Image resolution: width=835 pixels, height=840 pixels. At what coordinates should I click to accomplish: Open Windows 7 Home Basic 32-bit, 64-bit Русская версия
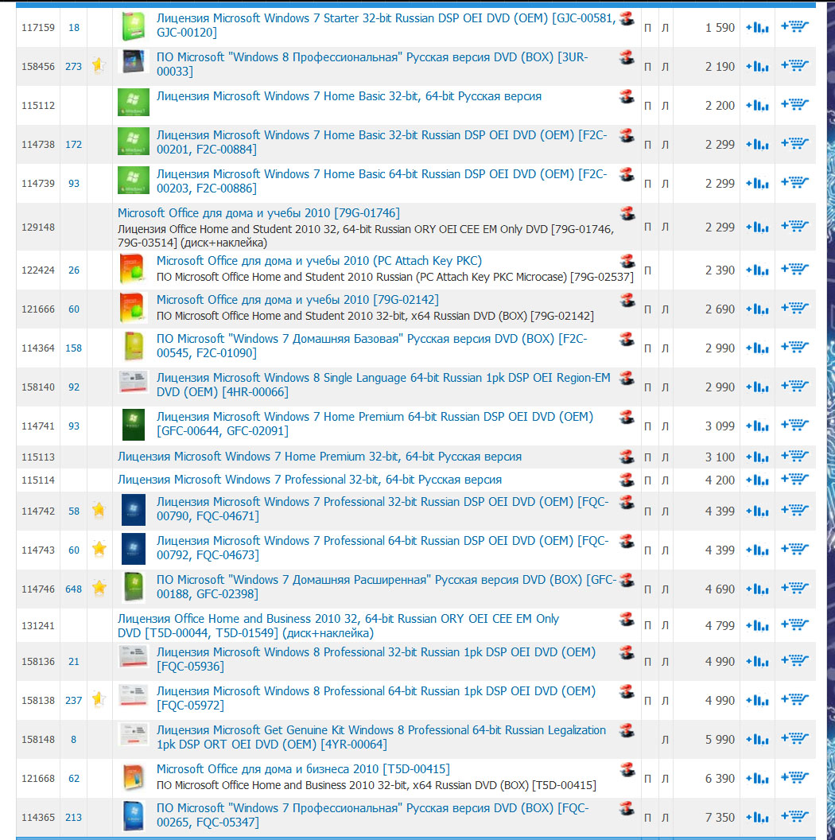click(x=348, y=96)
